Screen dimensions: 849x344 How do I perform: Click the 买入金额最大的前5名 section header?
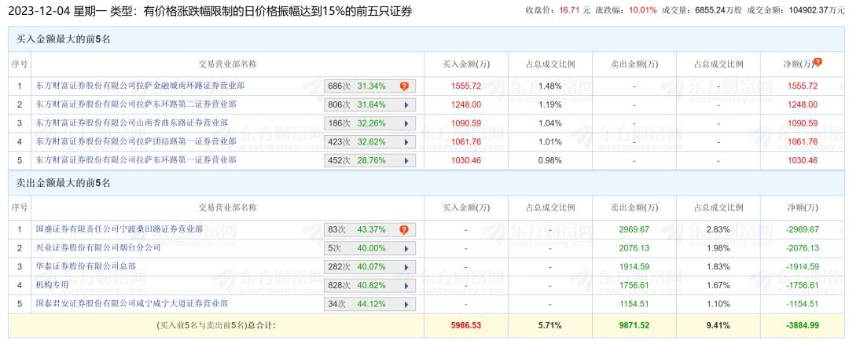coord(64,39)
